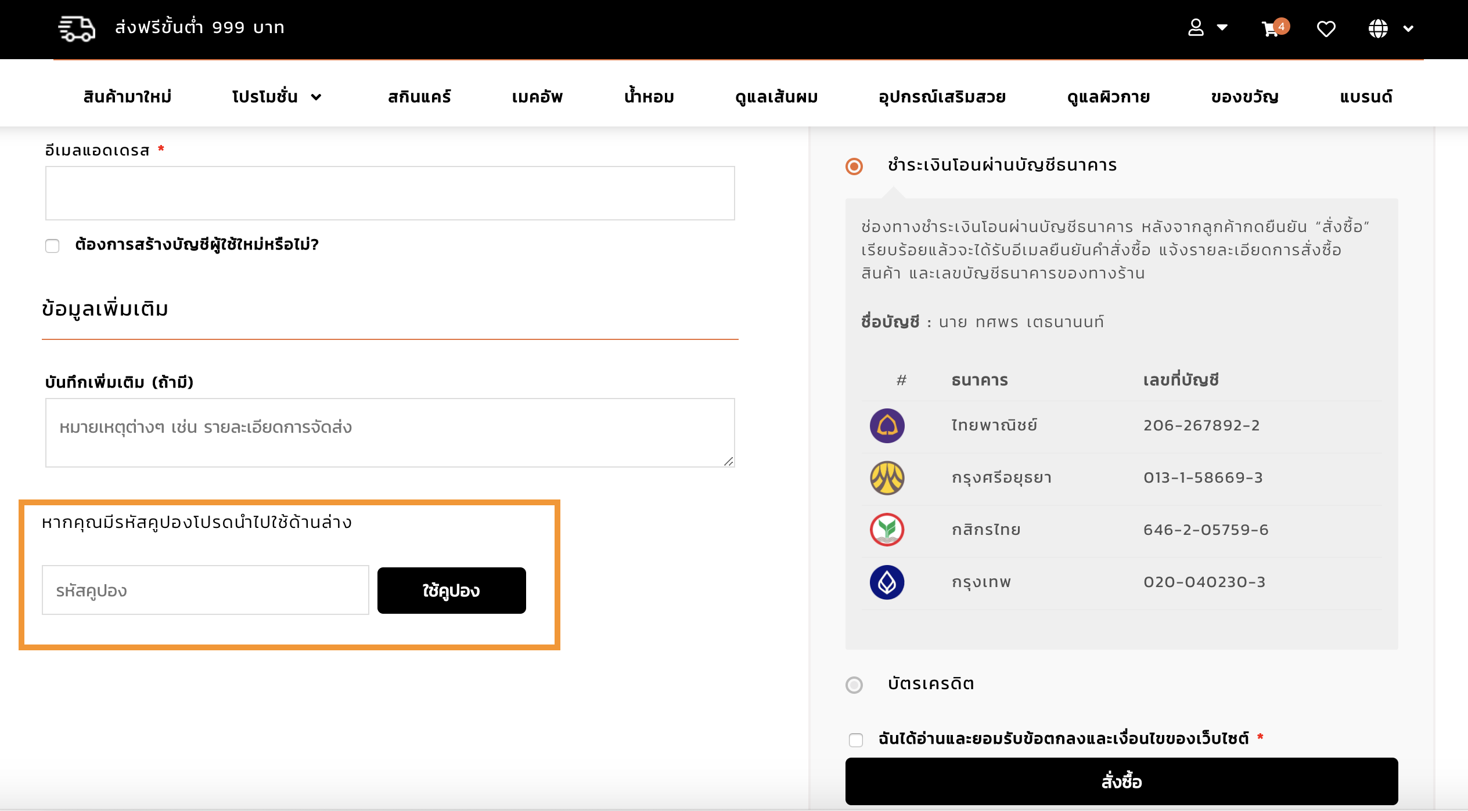This screenshot has width=1468, height=811.
Task: Open the wishlist heart icon
Action: 1326,29
